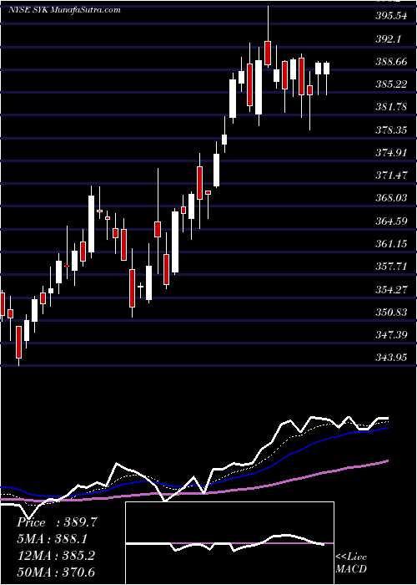Viewport: 417px width, 585px height.
Task: Click the 12MA : 385.2 value
Action: 56,556
